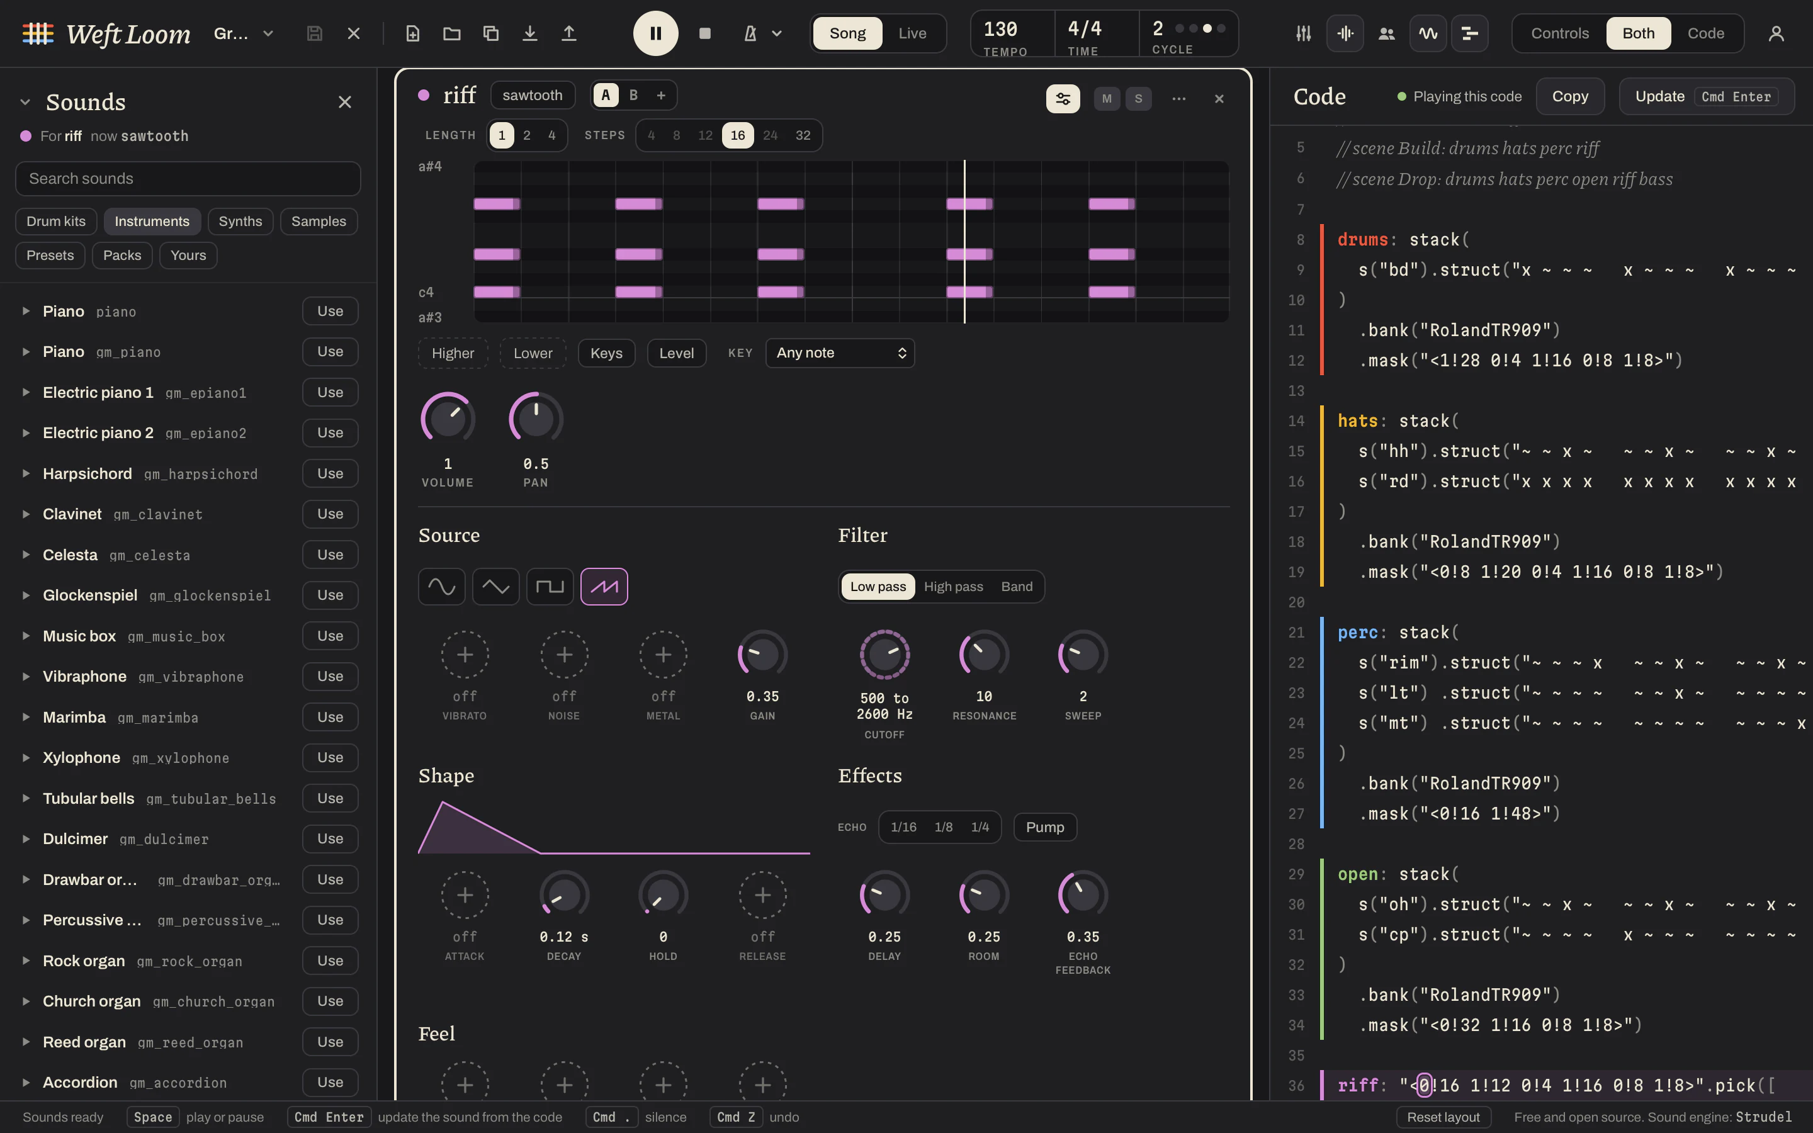The image size is (1813, 1133).
Task: Select High pass filter type
Action: click(x=953, y=586)
